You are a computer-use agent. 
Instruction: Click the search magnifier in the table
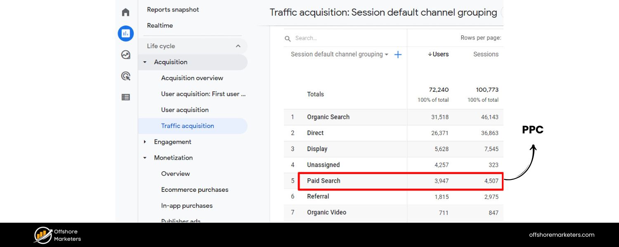click(x=288, y=38)
